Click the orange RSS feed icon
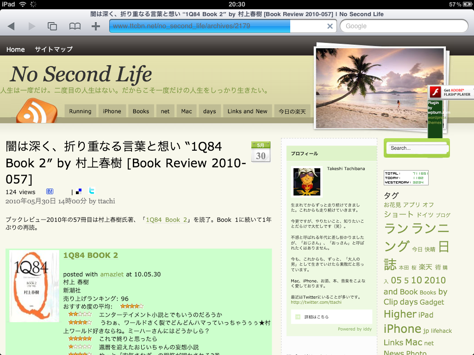 click(x=37, y=112)
